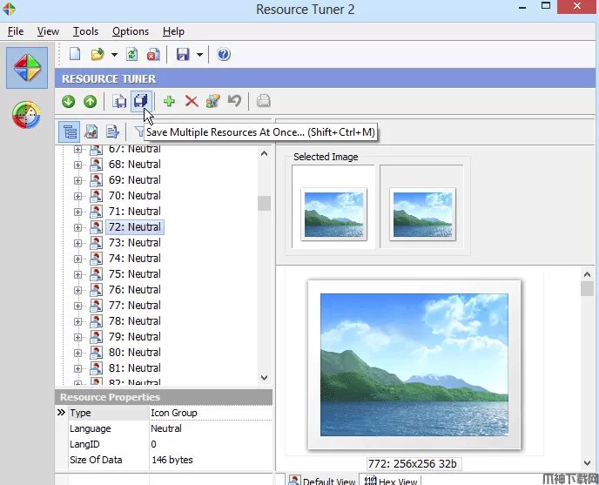The image size is (599, 485).
Task: Open the Tools menu
Action: 85,31
